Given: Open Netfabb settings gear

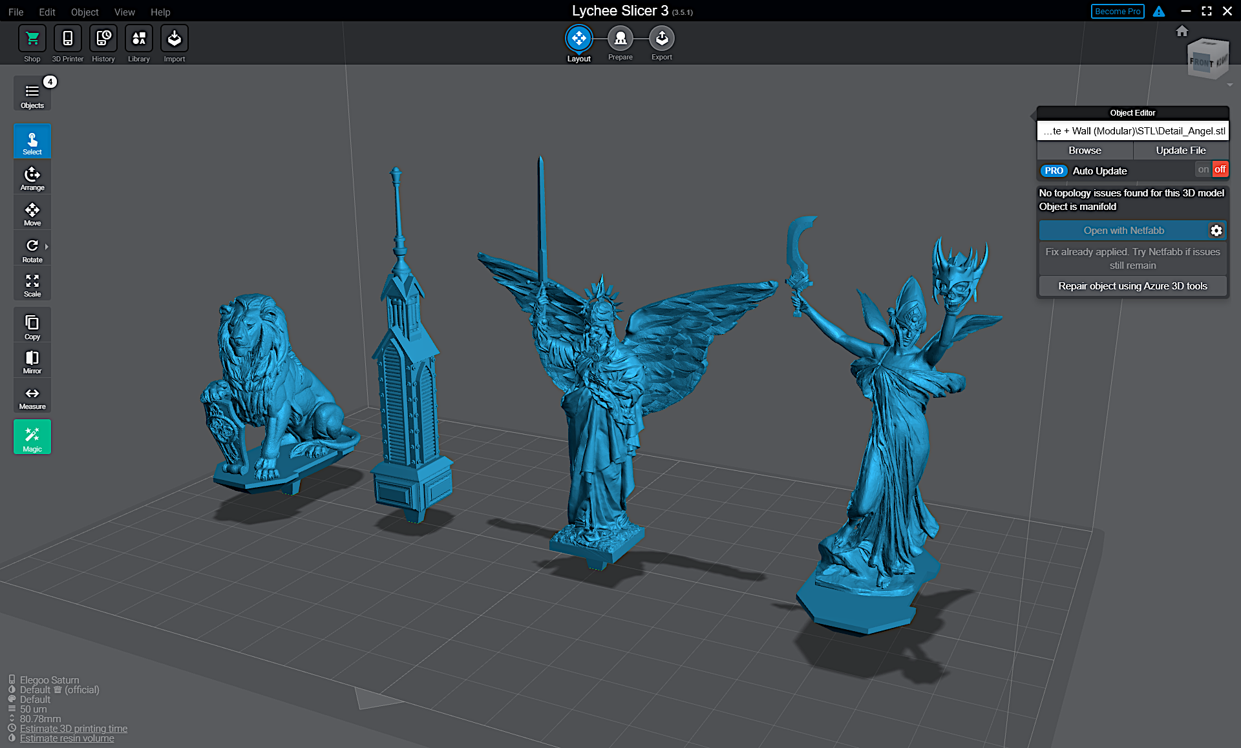Looking at the screenshot, I should 1216,231.
